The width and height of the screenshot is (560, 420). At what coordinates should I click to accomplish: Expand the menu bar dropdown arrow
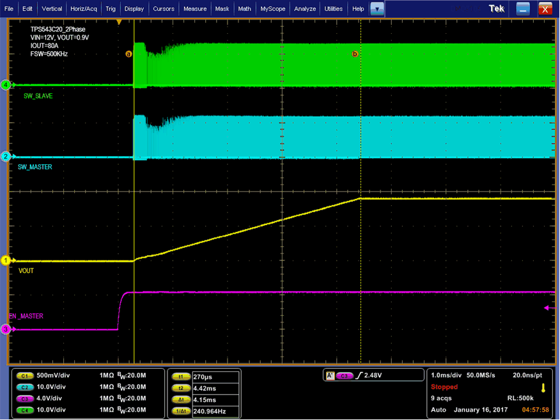[x=378, y=9]
